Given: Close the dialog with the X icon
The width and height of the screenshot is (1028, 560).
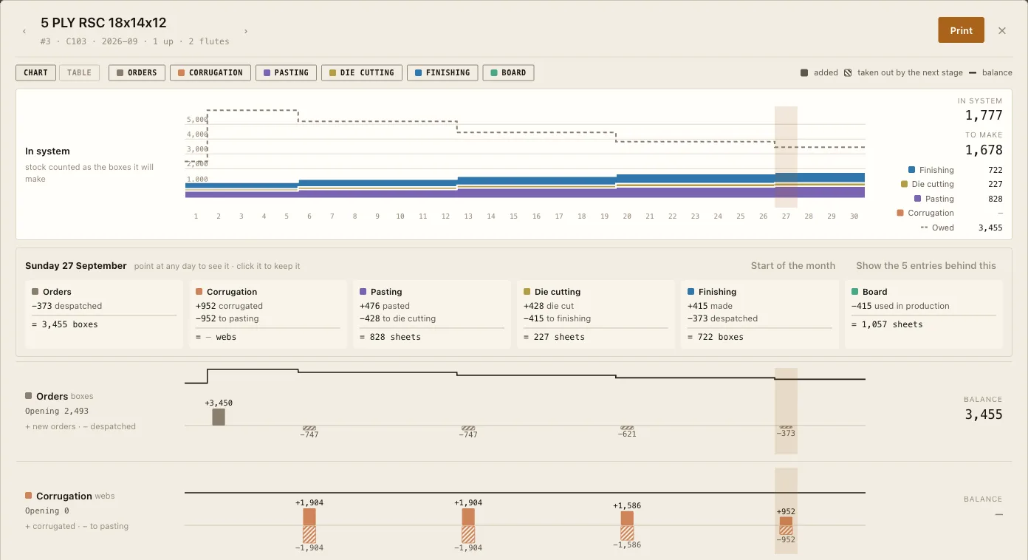Looking at the screenshot, I should pyautogui.click(x=1002, y=30).
